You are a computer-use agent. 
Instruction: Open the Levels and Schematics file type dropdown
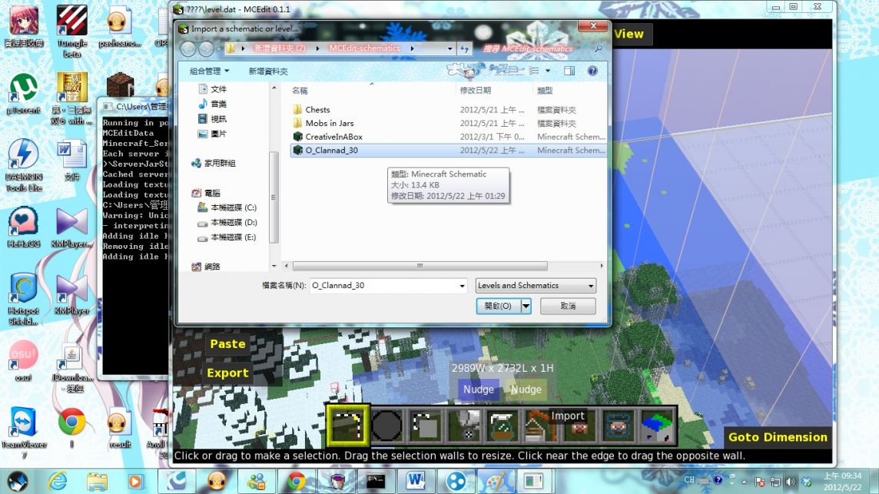pos(535,285)
